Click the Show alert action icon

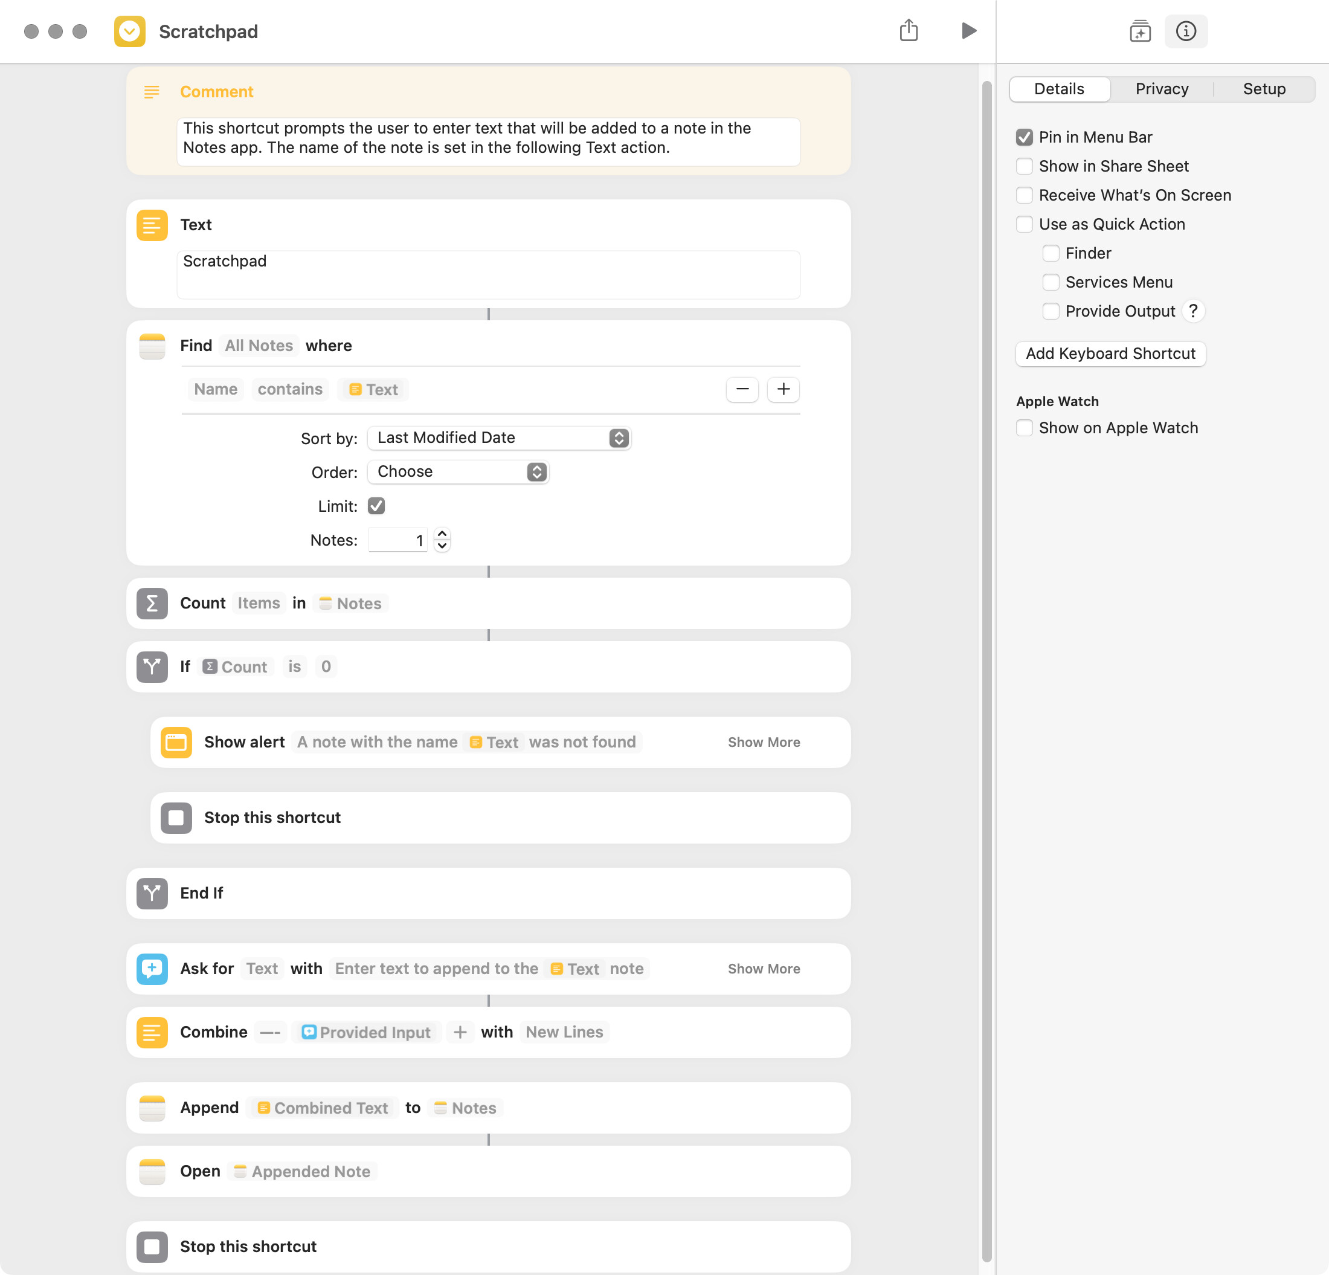176,743
